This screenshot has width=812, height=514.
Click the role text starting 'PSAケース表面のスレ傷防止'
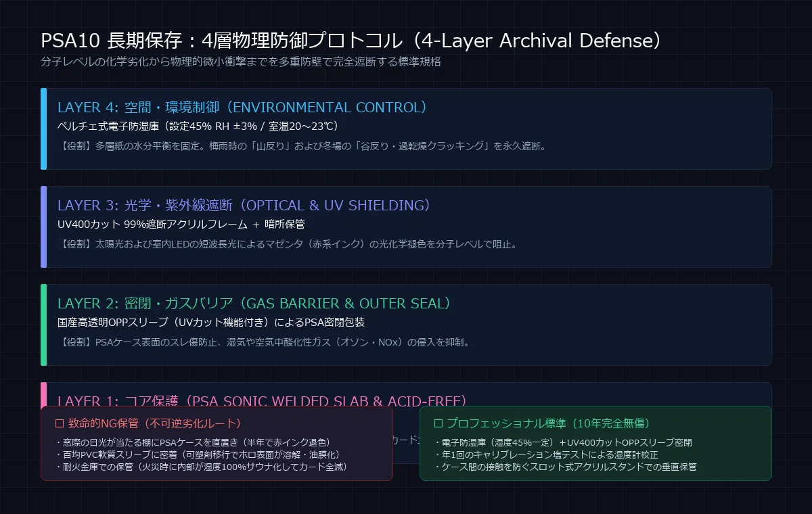(x=264, y=342)
